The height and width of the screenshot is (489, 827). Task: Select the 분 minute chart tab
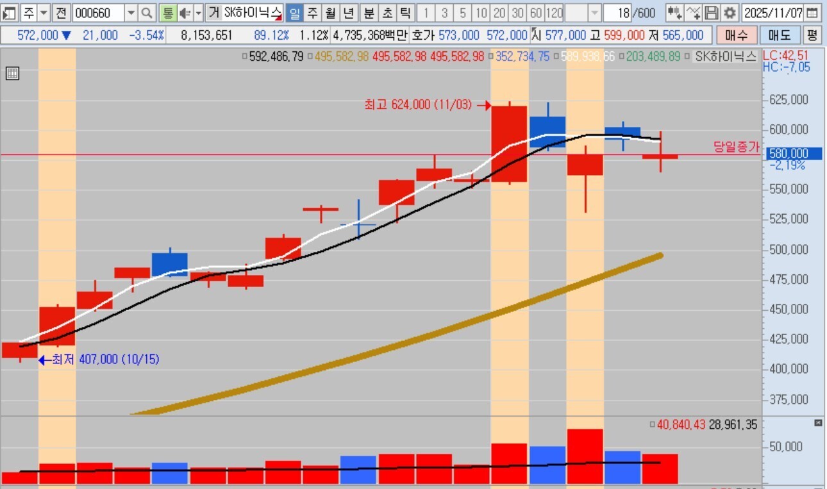point(369,13)
